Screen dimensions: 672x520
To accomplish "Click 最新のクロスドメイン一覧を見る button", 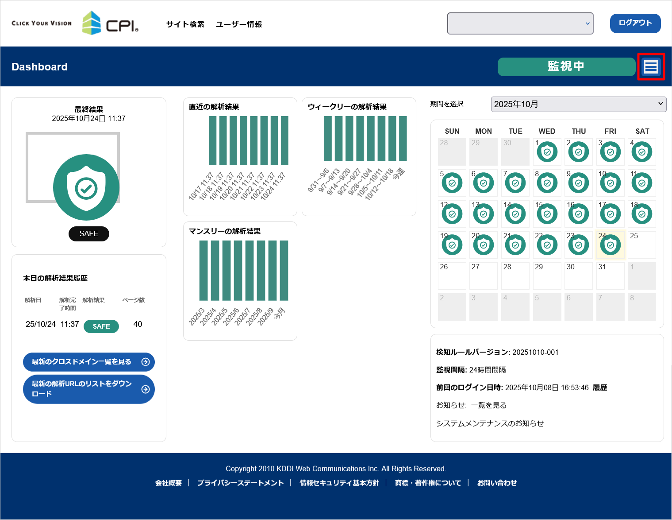I will 88,362.
